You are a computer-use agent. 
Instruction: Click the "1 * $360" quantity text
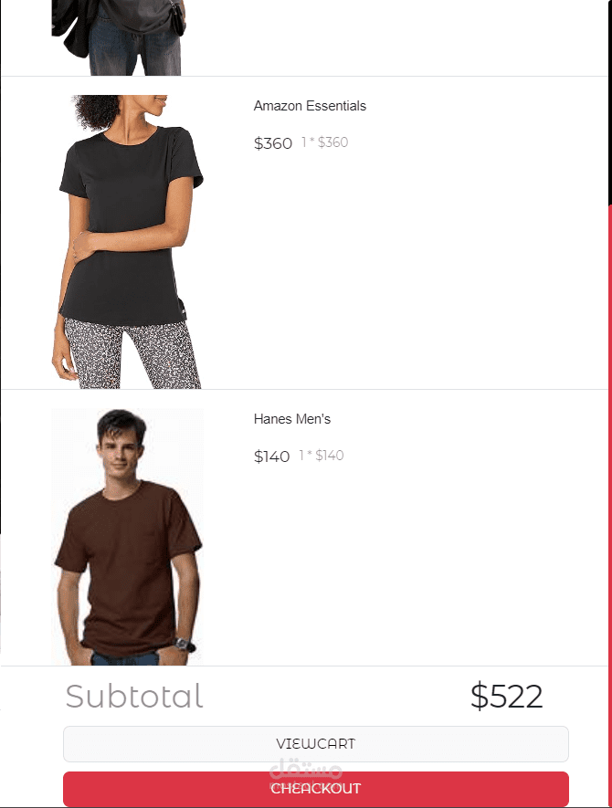[x=325, y=142]
